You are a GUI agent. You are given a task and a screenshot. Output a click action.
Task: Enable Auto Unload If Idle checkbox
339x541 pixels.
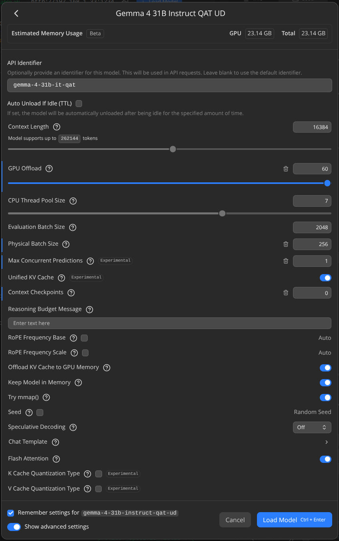(x=79, y=103)
